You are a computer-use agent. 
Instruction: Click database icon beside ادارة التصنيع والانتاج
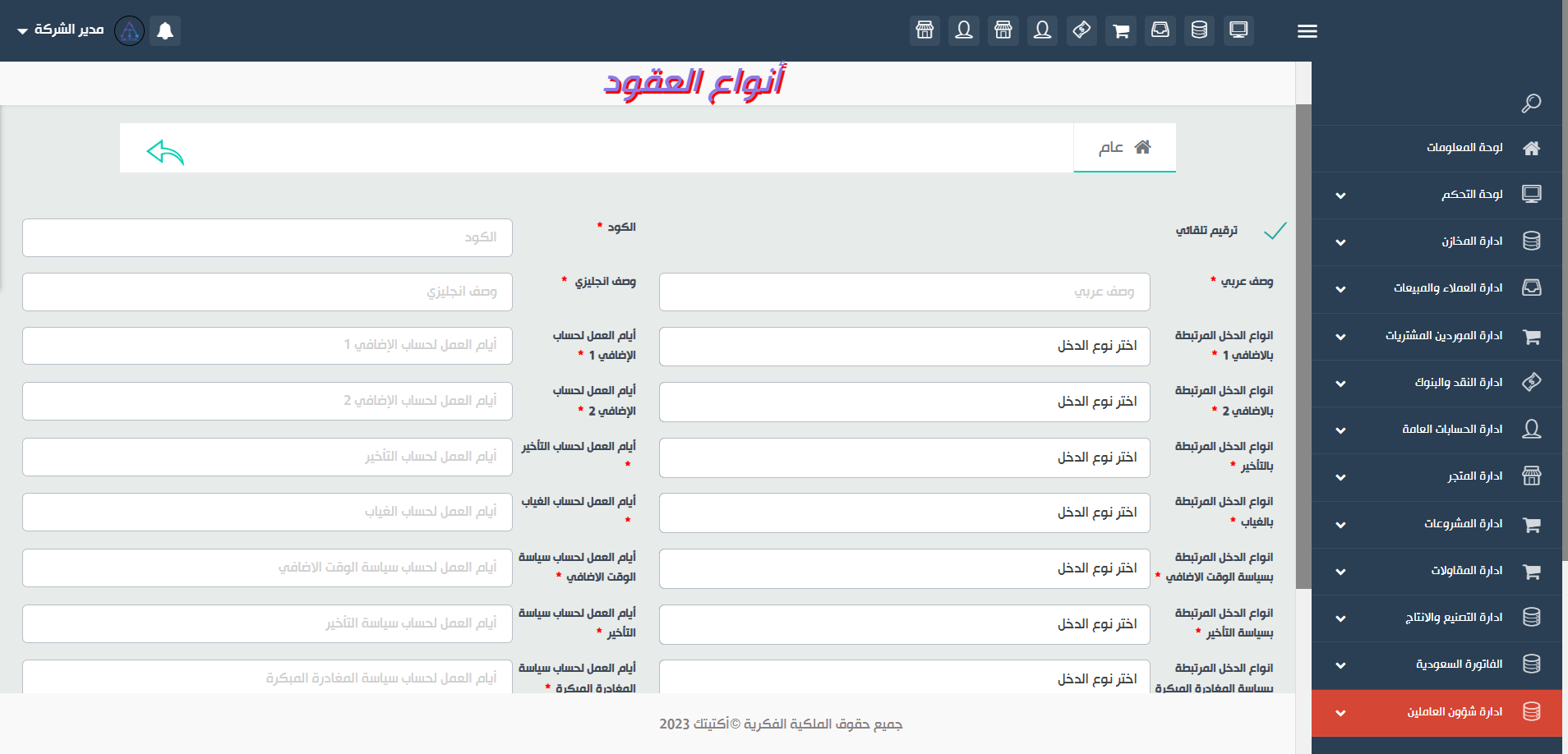coord(1531,618)
